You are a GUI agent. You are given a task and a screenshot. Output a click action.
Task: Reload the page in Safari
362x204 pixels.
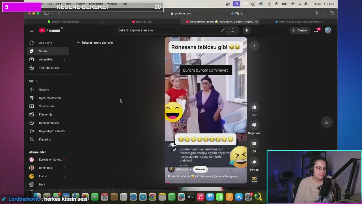pyautogui.click(x=242, y=13)
